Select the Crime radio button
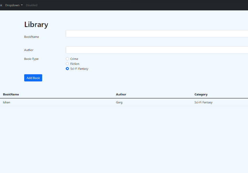The height and width of the screenshot is (173, 248). (x=67, y=59)
